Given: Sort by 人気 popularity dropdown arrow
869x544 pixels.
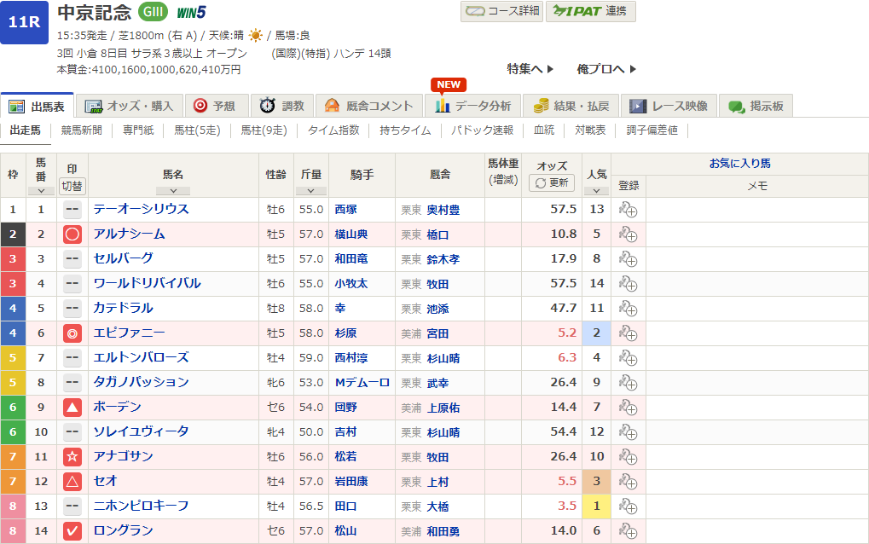Looking at the screenshot, I should point(596,190).
